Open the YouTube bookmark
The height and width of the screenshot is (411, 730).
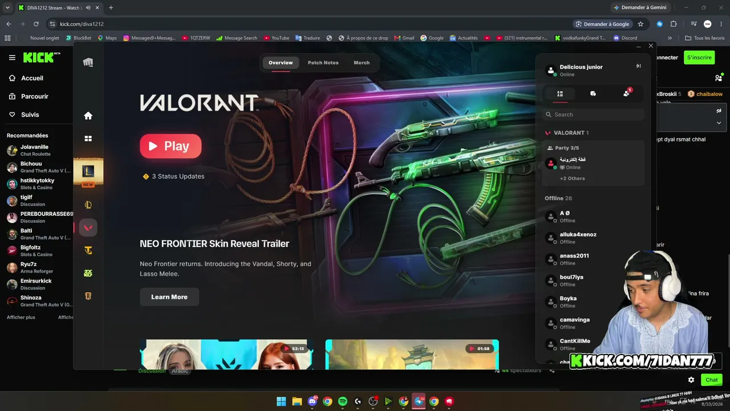[x=276, y=38]
